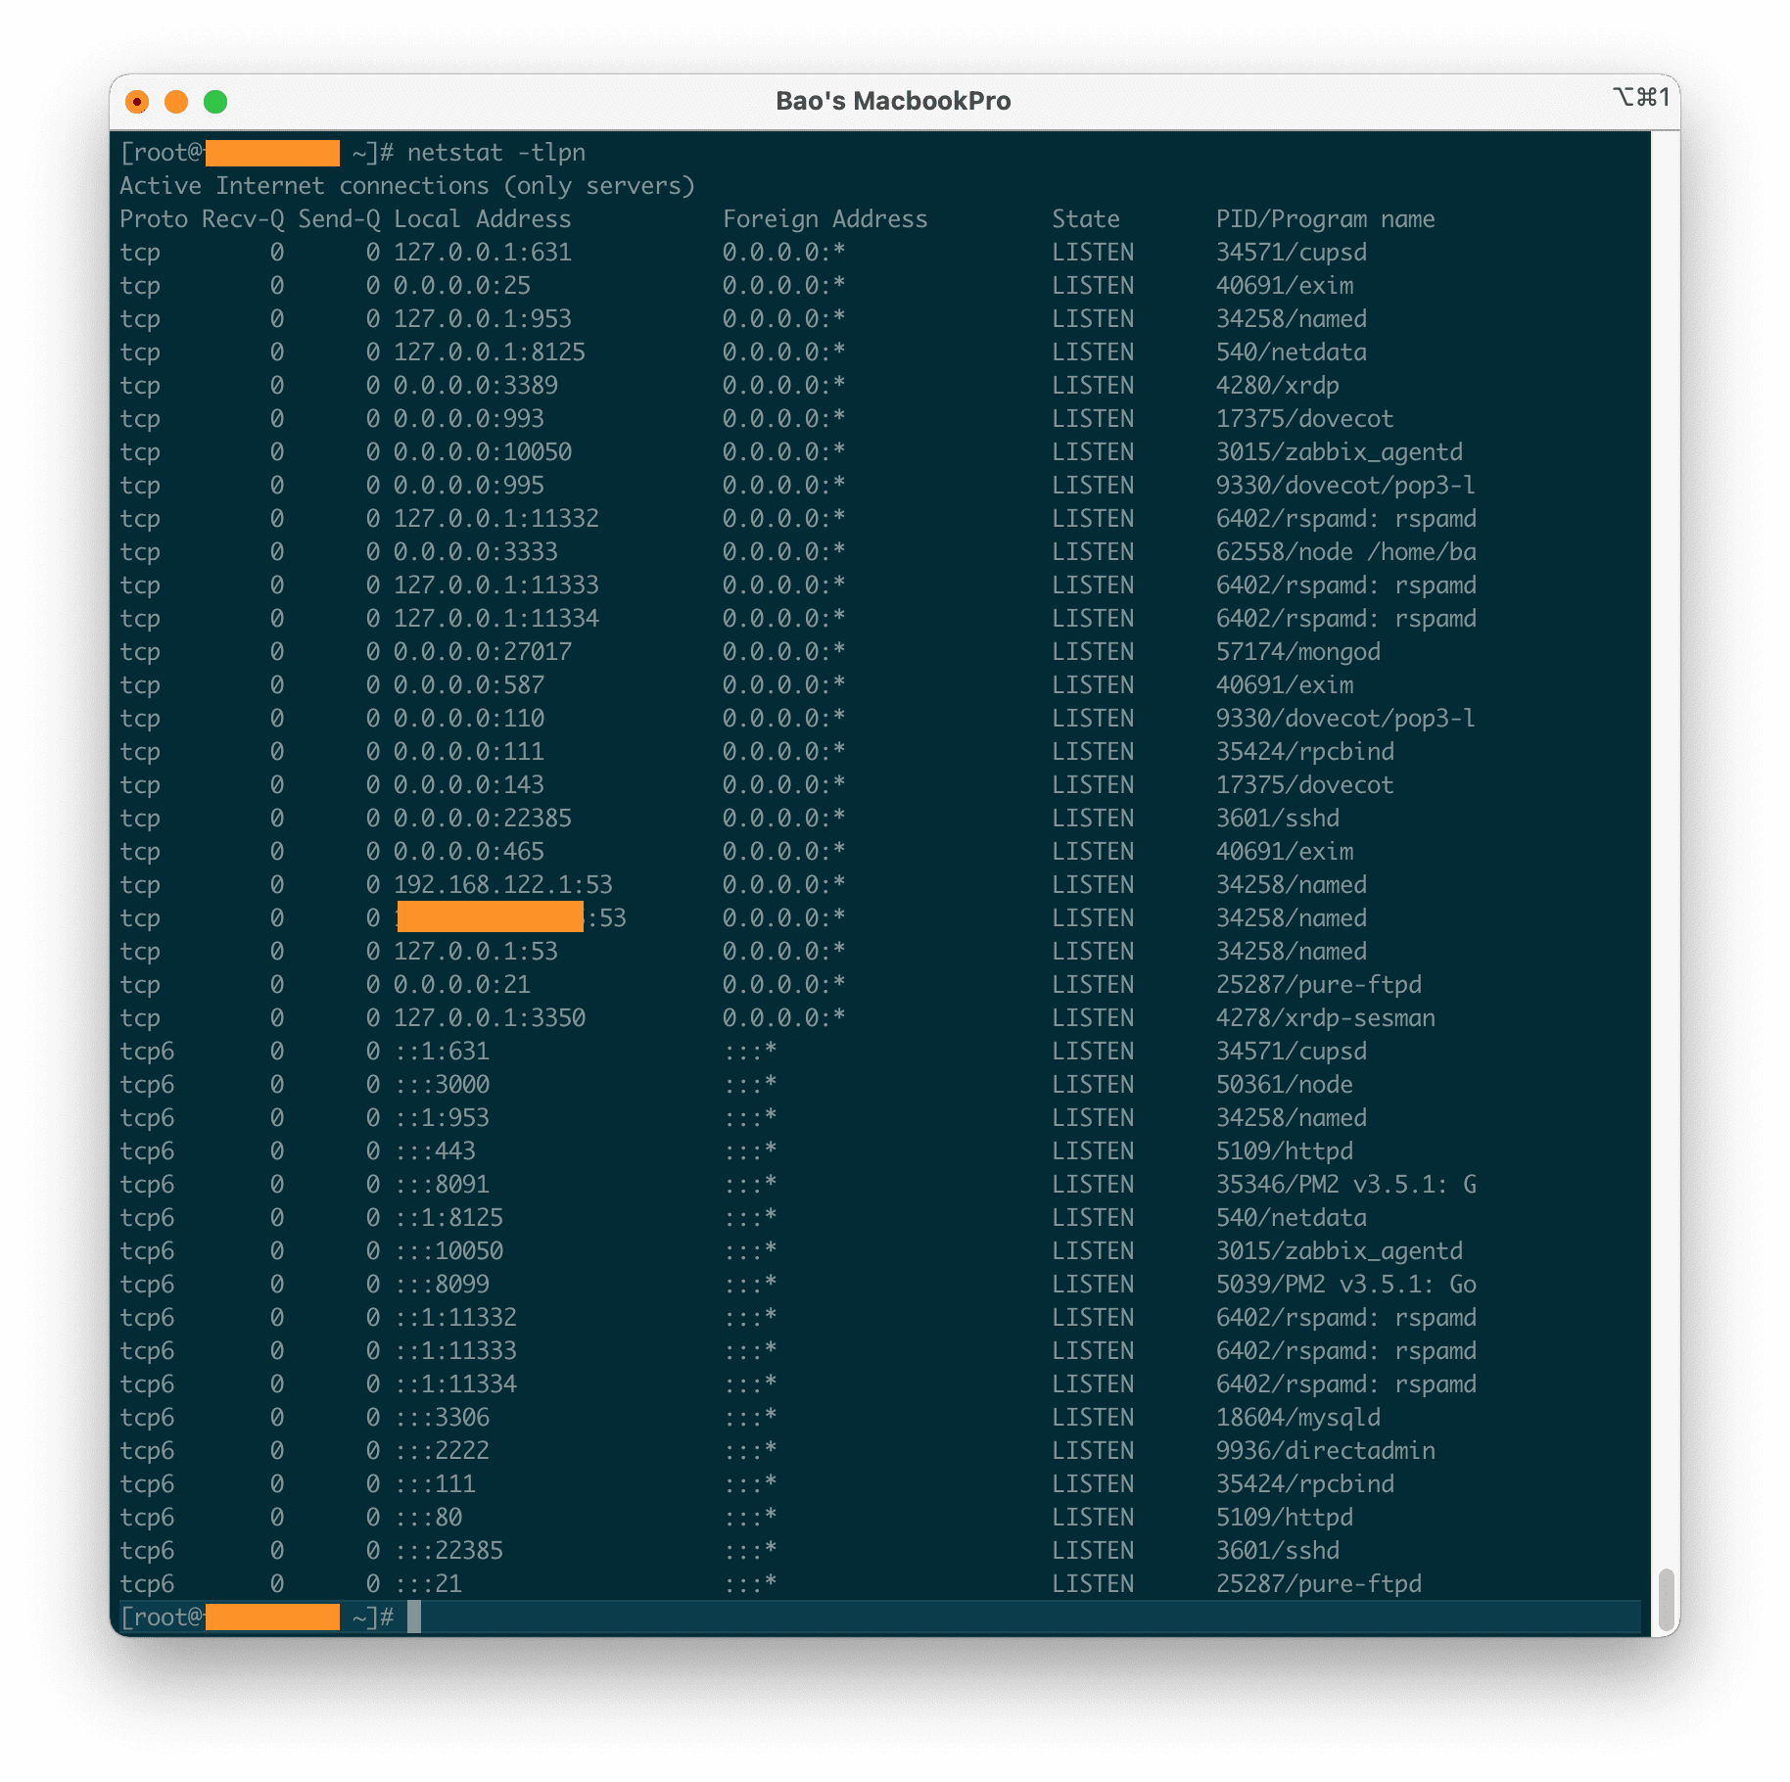Click the ⌥⌘1 indicator in title bar
Image resolution: width=1790 pixels, height=1782 pixels.
1642,96
